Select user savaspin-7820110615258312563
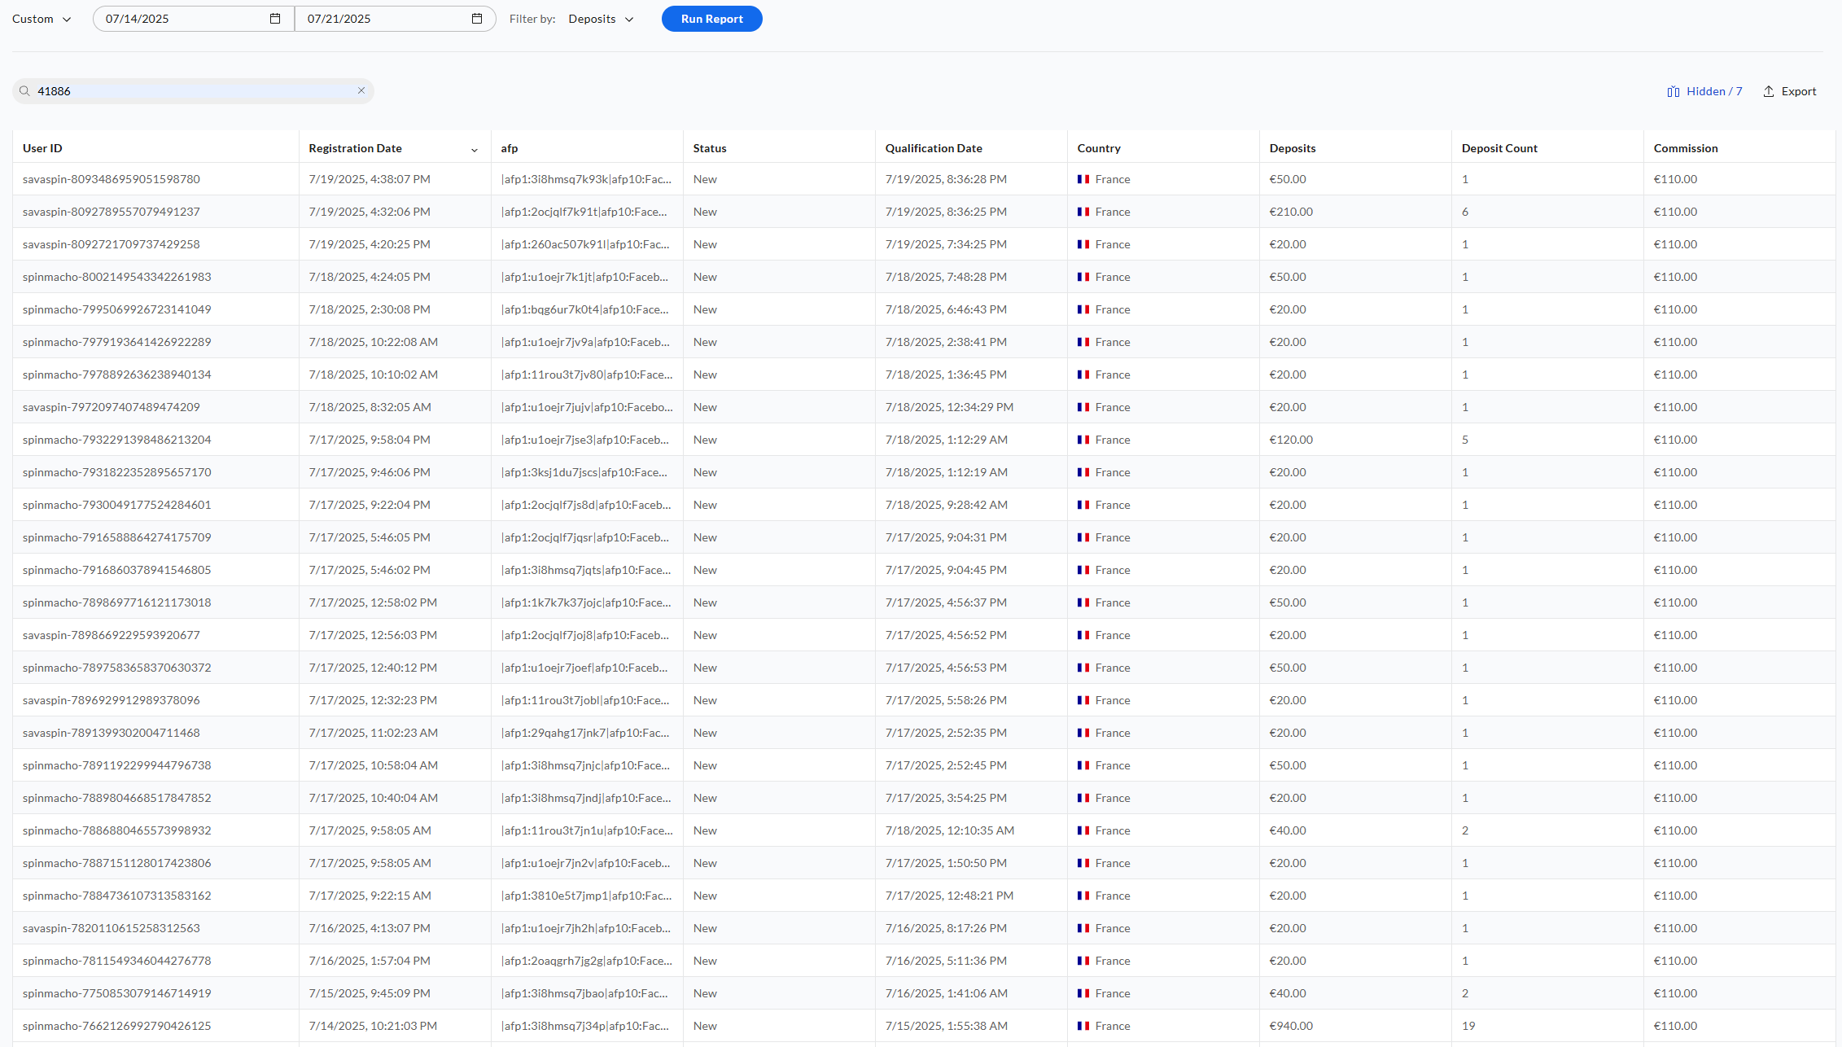This screenshot has height=1047, width=1842. [112, 928]
